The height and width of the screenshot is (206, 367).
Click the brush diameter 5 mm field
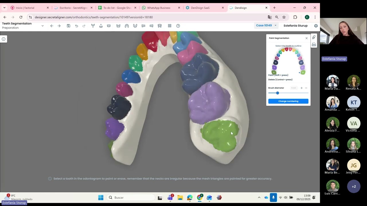[x=294, y=88]
